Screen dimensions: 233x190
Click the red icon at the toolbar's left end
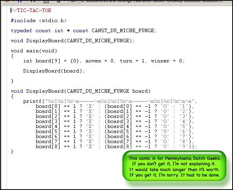pos(7,1)
